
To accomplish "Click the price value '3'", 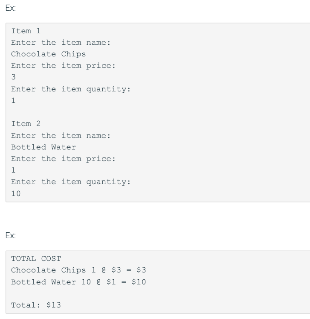I will point(13,77).
